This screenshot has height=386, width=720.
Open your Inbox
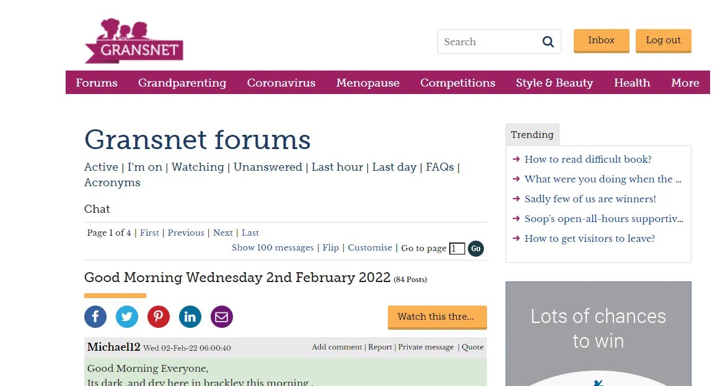click(x=600, y=40)
